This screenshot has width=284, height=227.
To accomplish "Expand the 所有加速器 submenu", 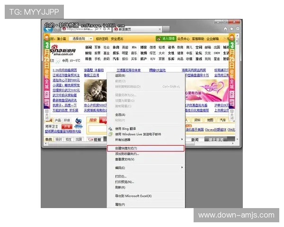I will (182, 140).
